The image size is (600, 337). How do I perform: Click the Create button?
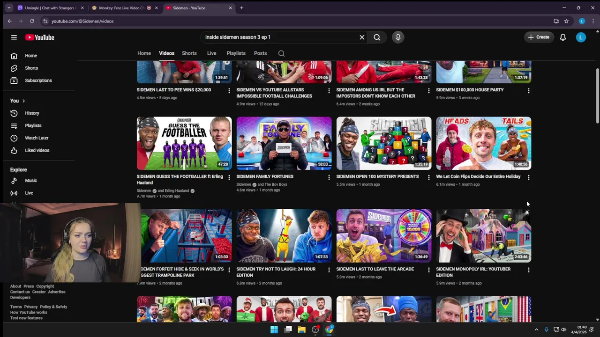pos(539,37)
